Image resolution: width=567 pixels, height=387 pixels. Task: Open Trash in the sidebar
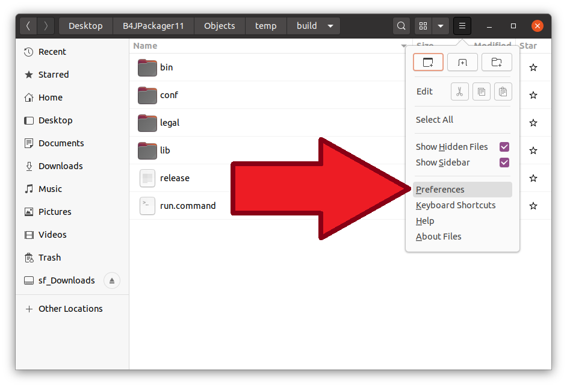tap(72, 258)
